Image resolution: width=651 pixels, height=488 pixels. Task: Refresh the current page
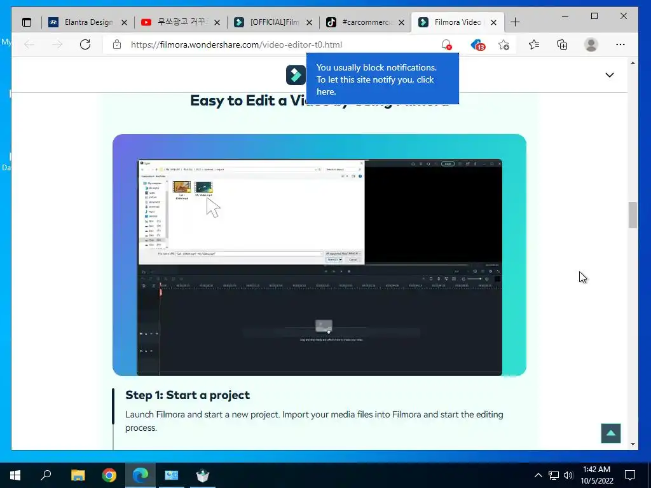click(85, 44)
